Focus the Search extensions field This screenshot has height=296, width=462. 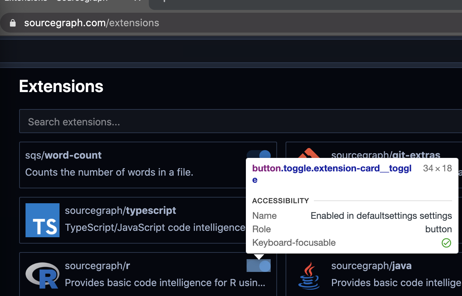point(241,121)
